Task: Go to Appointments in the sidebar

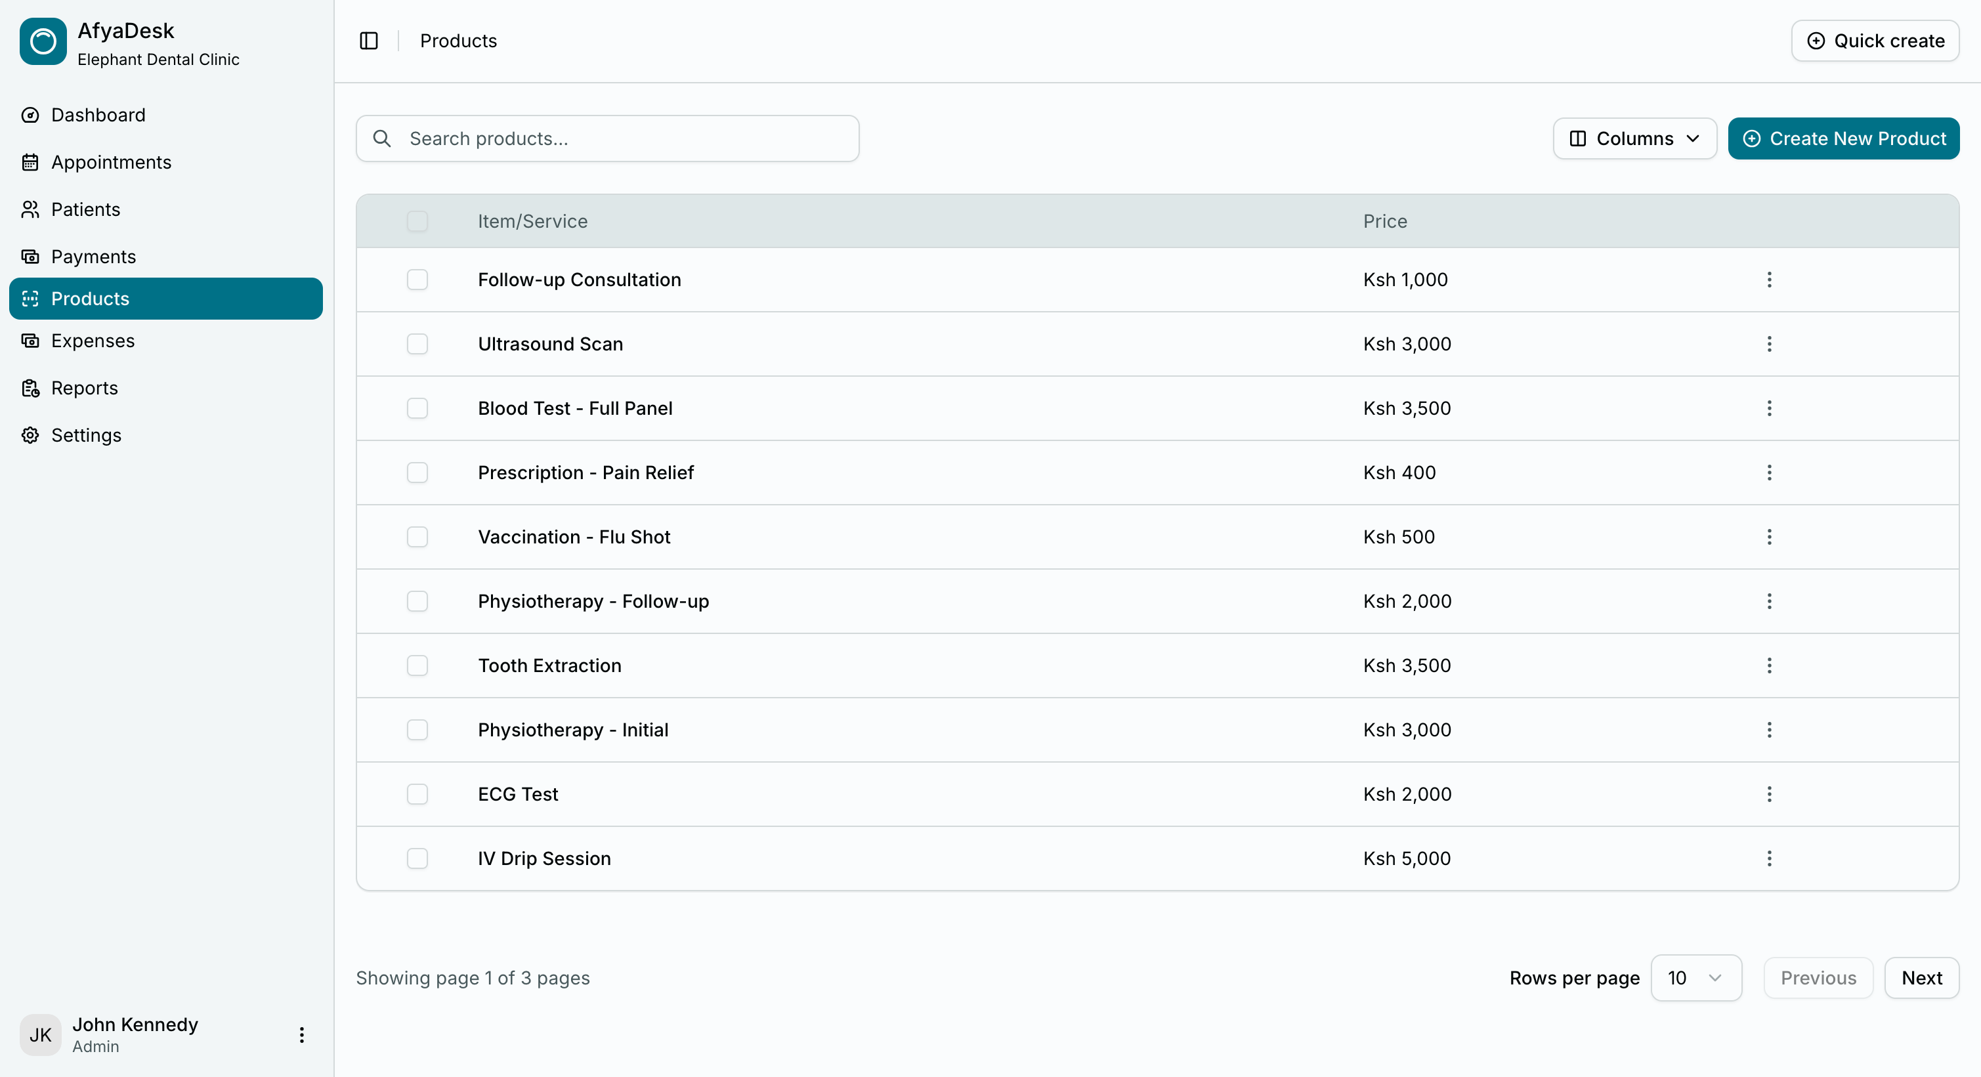Action: coord(111,162)
